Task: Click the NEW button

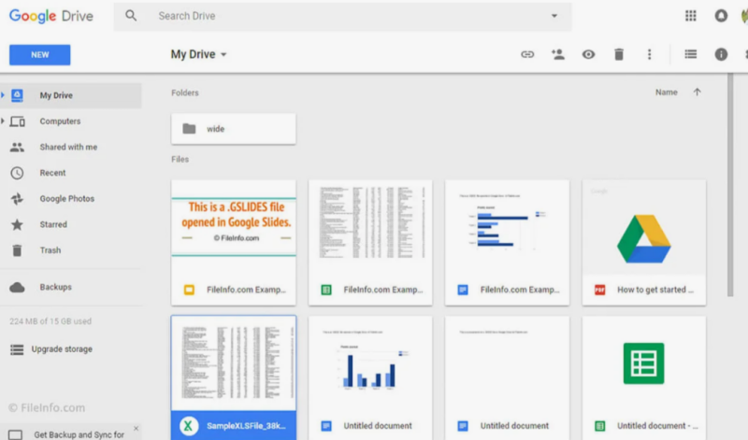Action: [x=39, y=55]
